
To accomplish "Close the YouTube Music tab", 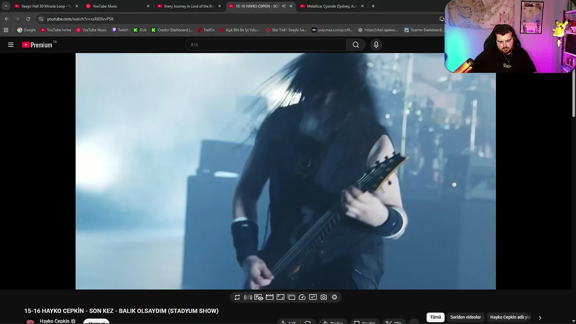I will pos(148,6).
